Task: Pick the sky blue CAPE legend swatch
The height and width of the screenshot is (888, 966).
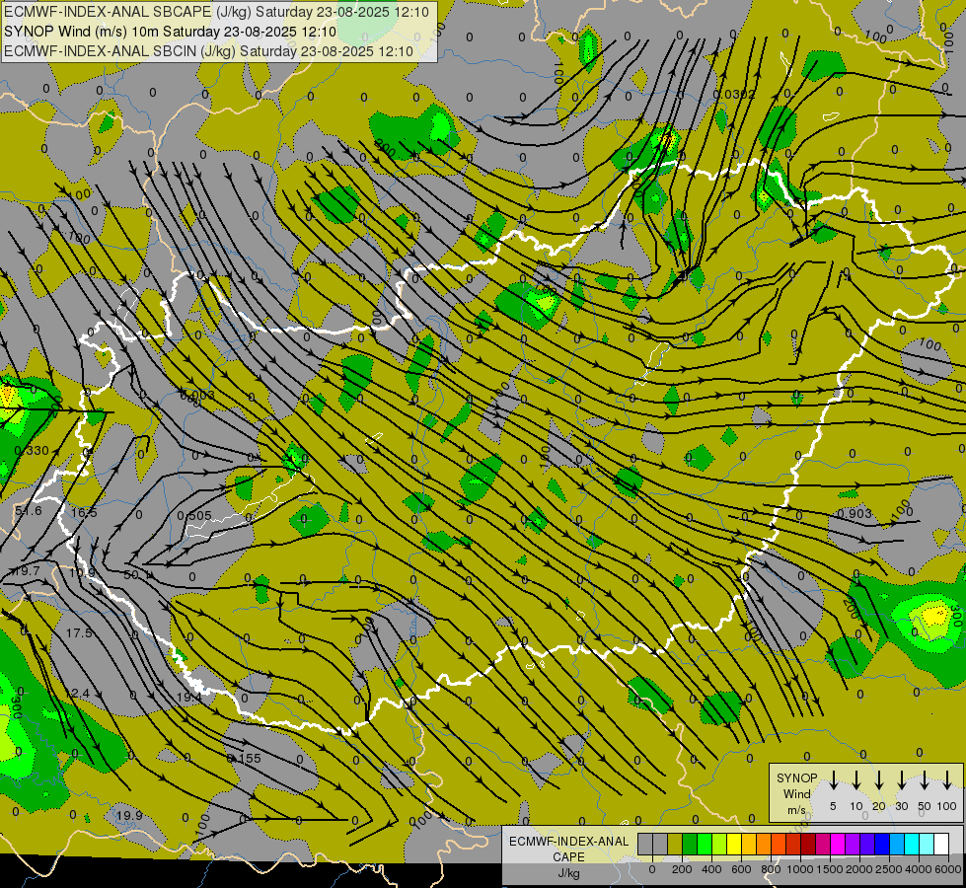Action: (x=896, y=844)
